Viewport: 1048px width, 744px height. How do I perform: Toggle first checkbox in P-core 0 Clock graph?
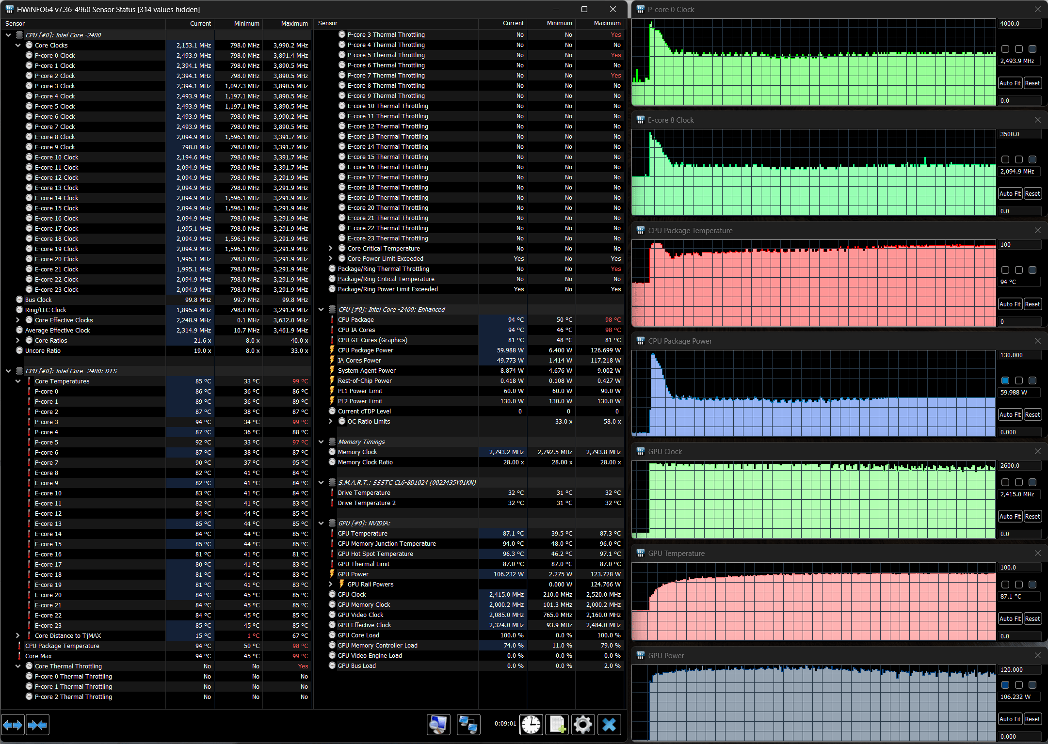click(x=1005, y=49)
